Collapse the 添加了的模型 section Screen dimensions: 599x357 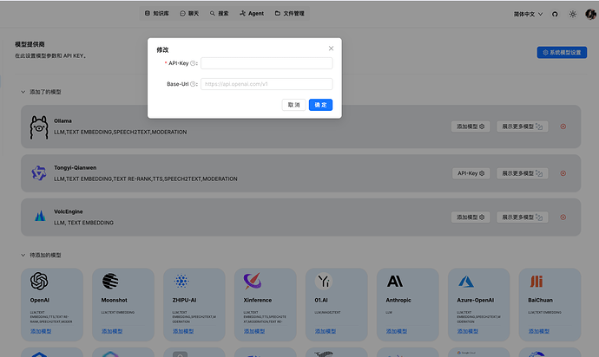point(23,92)
